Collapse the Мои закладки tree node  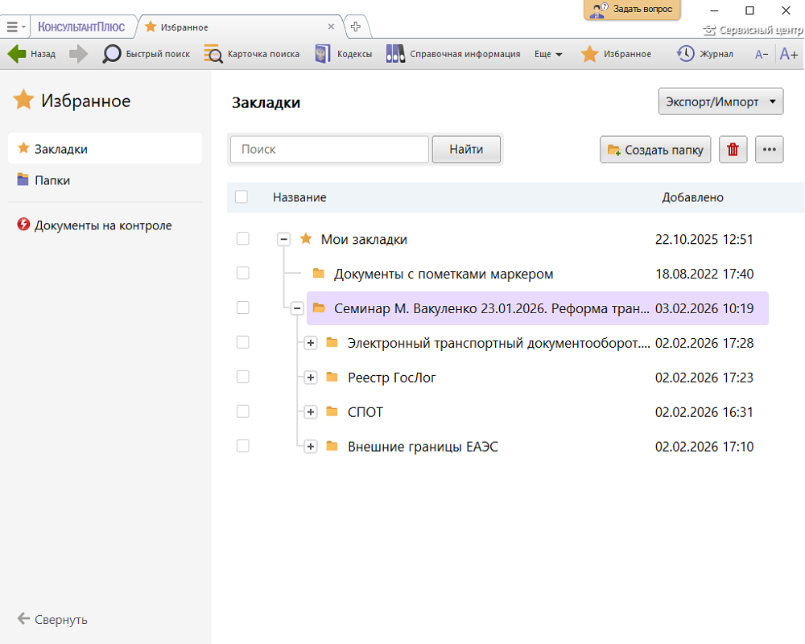pos(283,239)
